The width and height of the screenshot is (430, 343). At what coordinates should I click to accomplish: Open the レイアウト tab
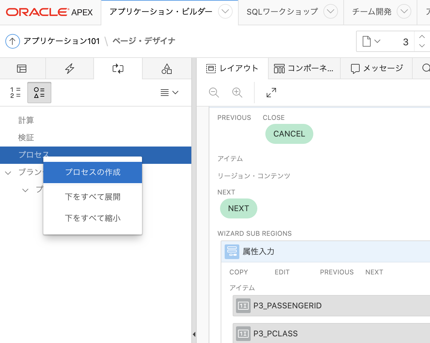(x=232, y=68)
